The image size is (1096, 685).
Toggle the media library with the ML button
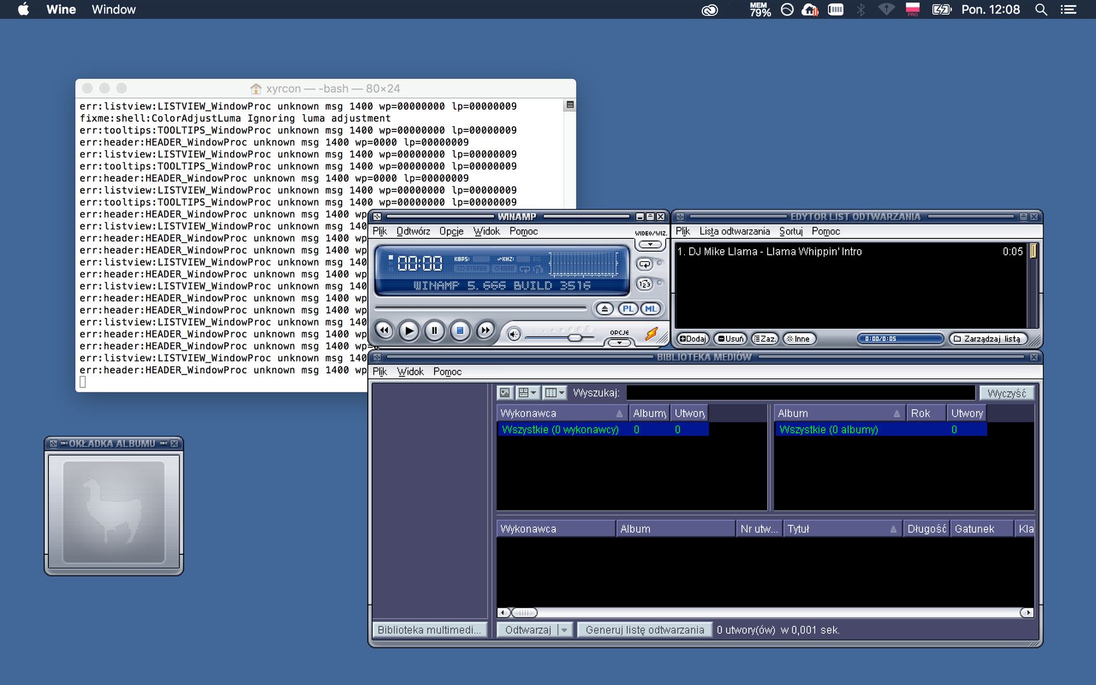tap(651, 309)
